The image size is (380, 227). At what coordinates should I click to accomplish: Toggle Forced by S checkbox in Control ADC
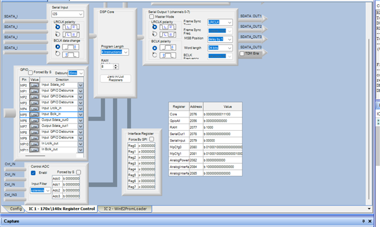coord(78,172)
